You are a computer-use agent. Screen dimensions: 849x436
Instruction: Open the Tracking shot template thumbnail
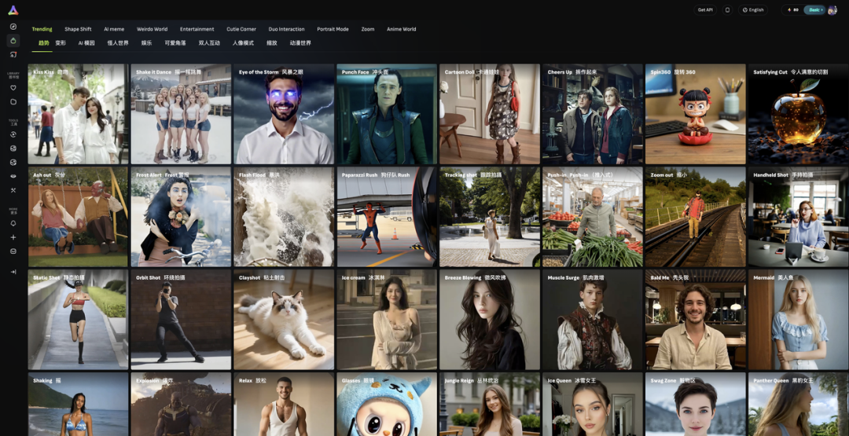click(x=490, y=217)
